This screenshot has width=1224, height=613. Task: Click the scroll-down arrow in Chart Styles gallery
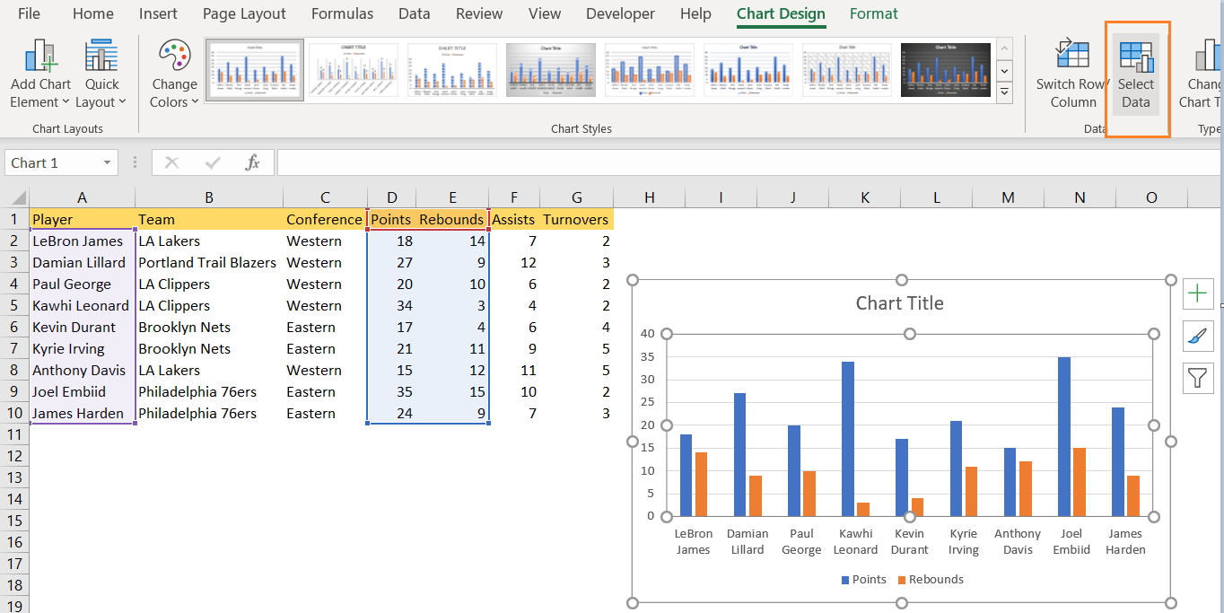coord(1004,71)
